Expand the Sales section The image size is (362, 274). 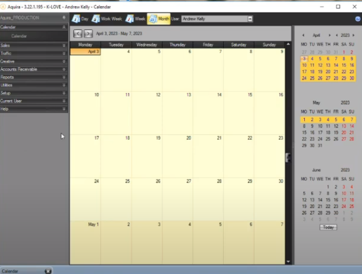pyautogui.click(x=64, y=46)
